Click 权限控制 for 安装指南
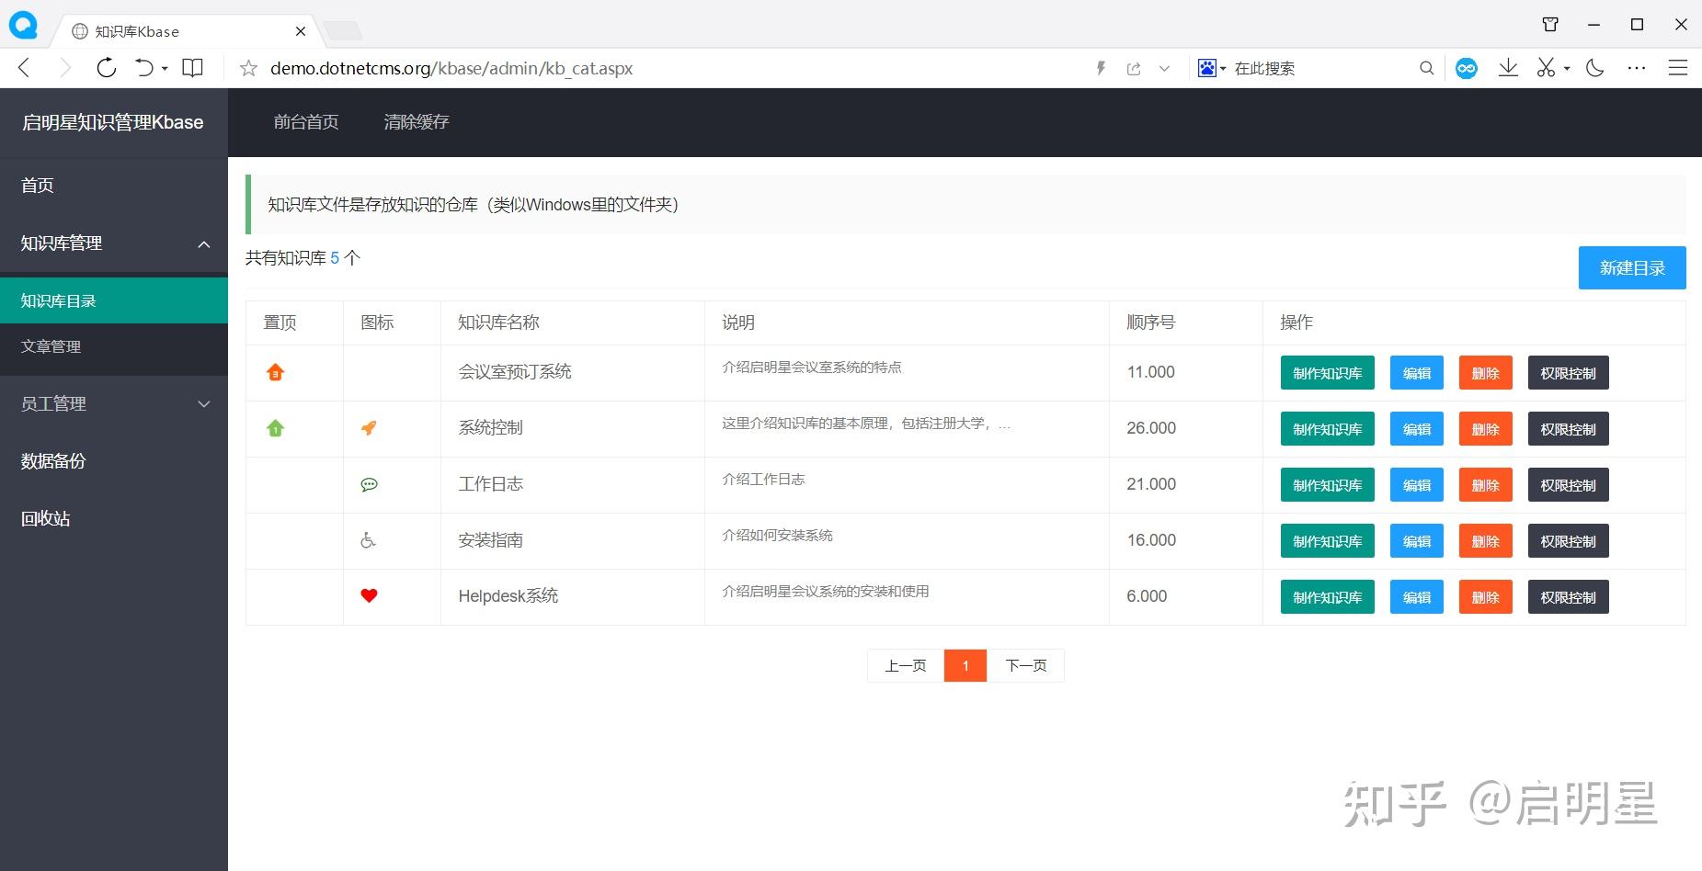1702x871 pixels. click(x=1569, y=541)
